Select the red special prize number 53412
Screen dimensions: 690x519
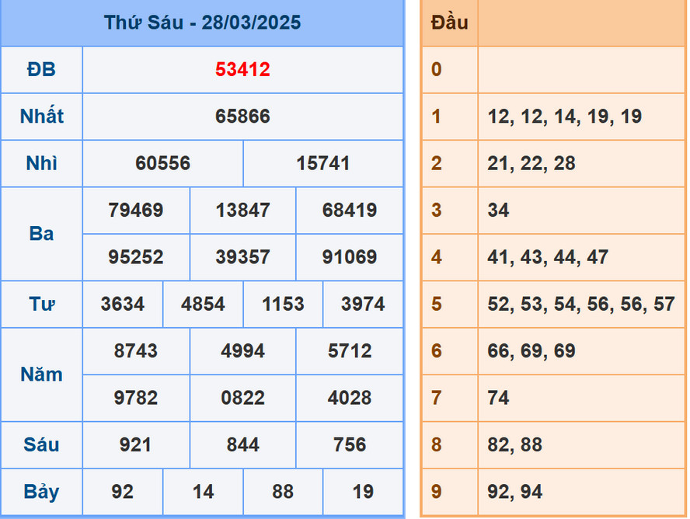click(242, 70)
